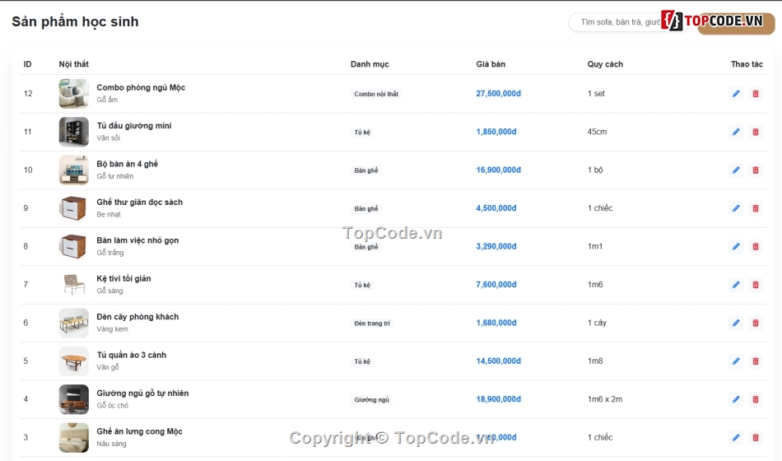
Task: Click product name Giường ngủ gỗ tự nhiên
Action: point(142,393)
